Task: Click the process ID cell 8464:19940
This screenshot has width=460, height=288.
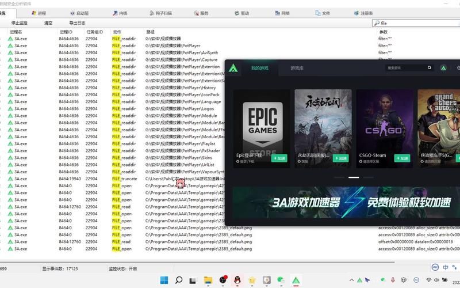Action: pyautogui.click(x=70, y=179)
